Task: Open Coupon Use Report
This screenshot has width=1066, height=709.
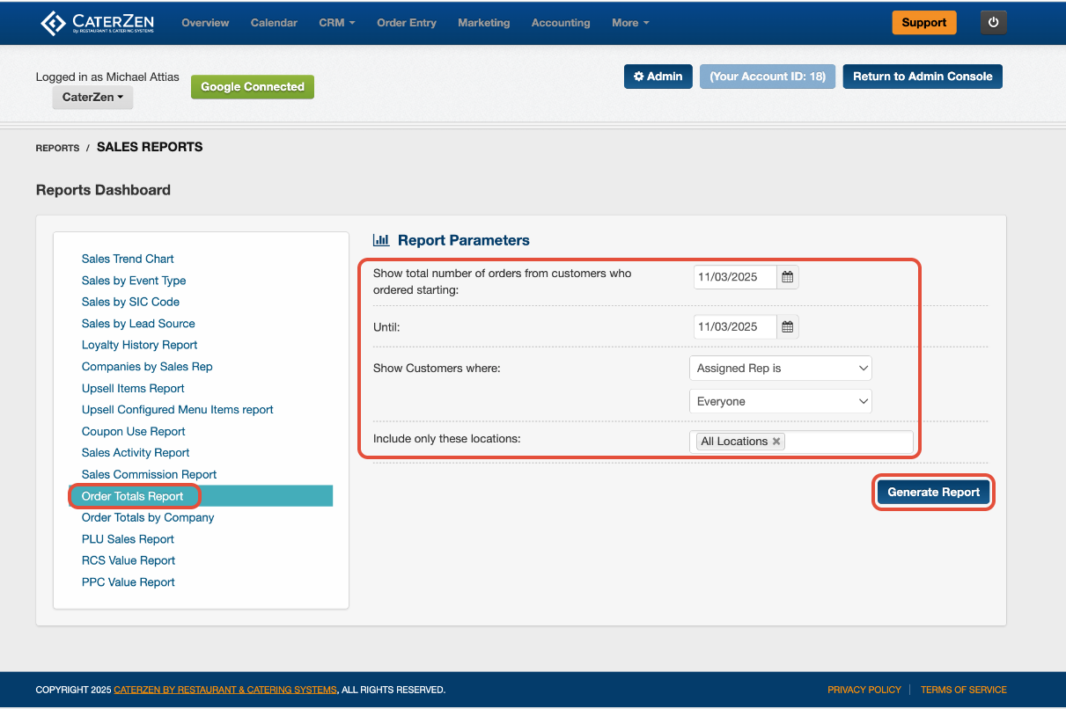Action: pos(134,432)
